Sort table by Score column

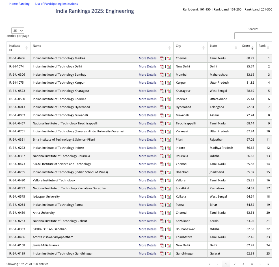[x=248, y=48]
